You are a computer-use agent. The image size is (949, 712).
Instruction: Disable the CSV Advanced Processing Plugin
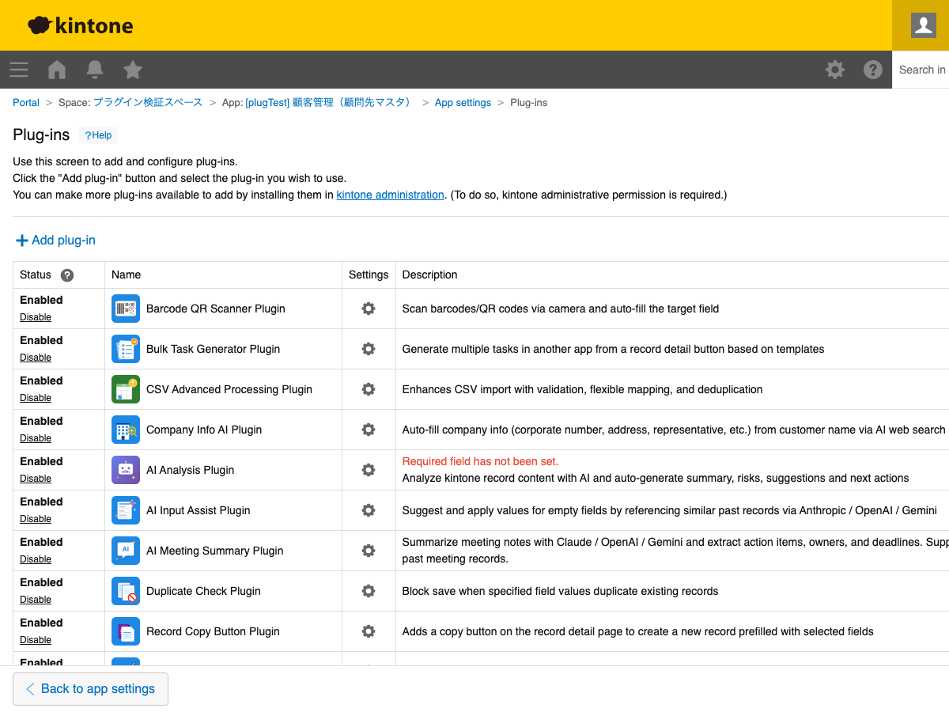click(36, 398)
